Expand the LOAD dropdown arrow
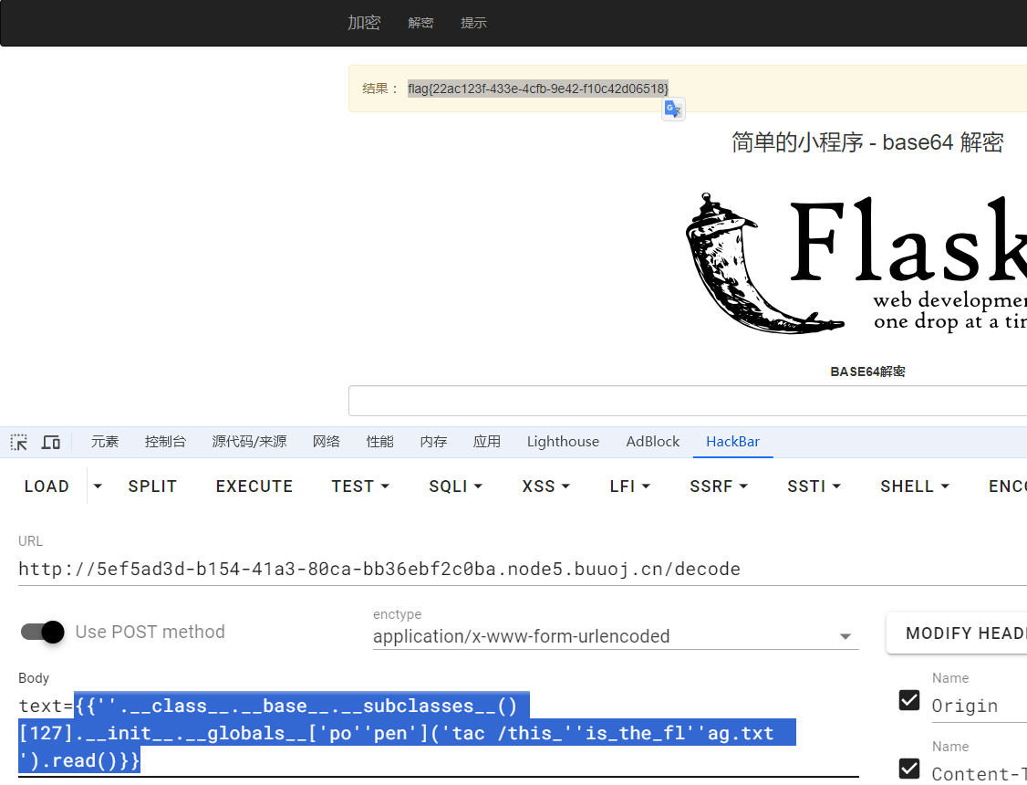Image resolution: width=1027 pixels, height=785 pixels. click(98, 487)
